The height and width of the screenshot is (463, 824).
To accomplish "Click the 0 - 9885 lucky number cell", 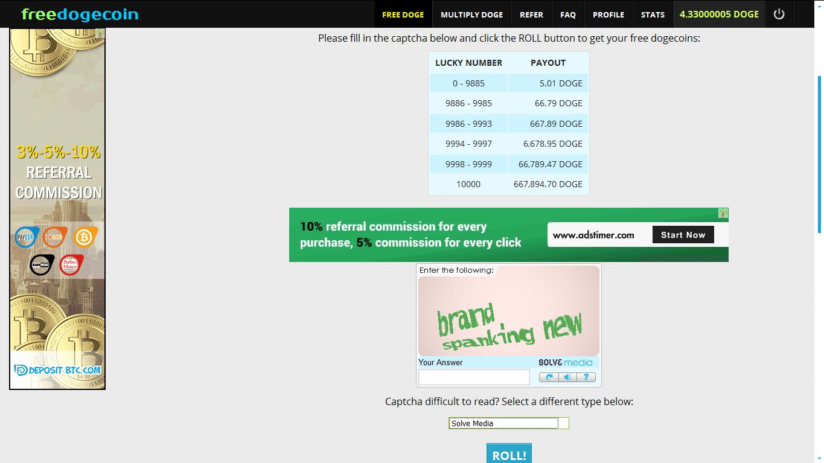I will tap(468, 83).
